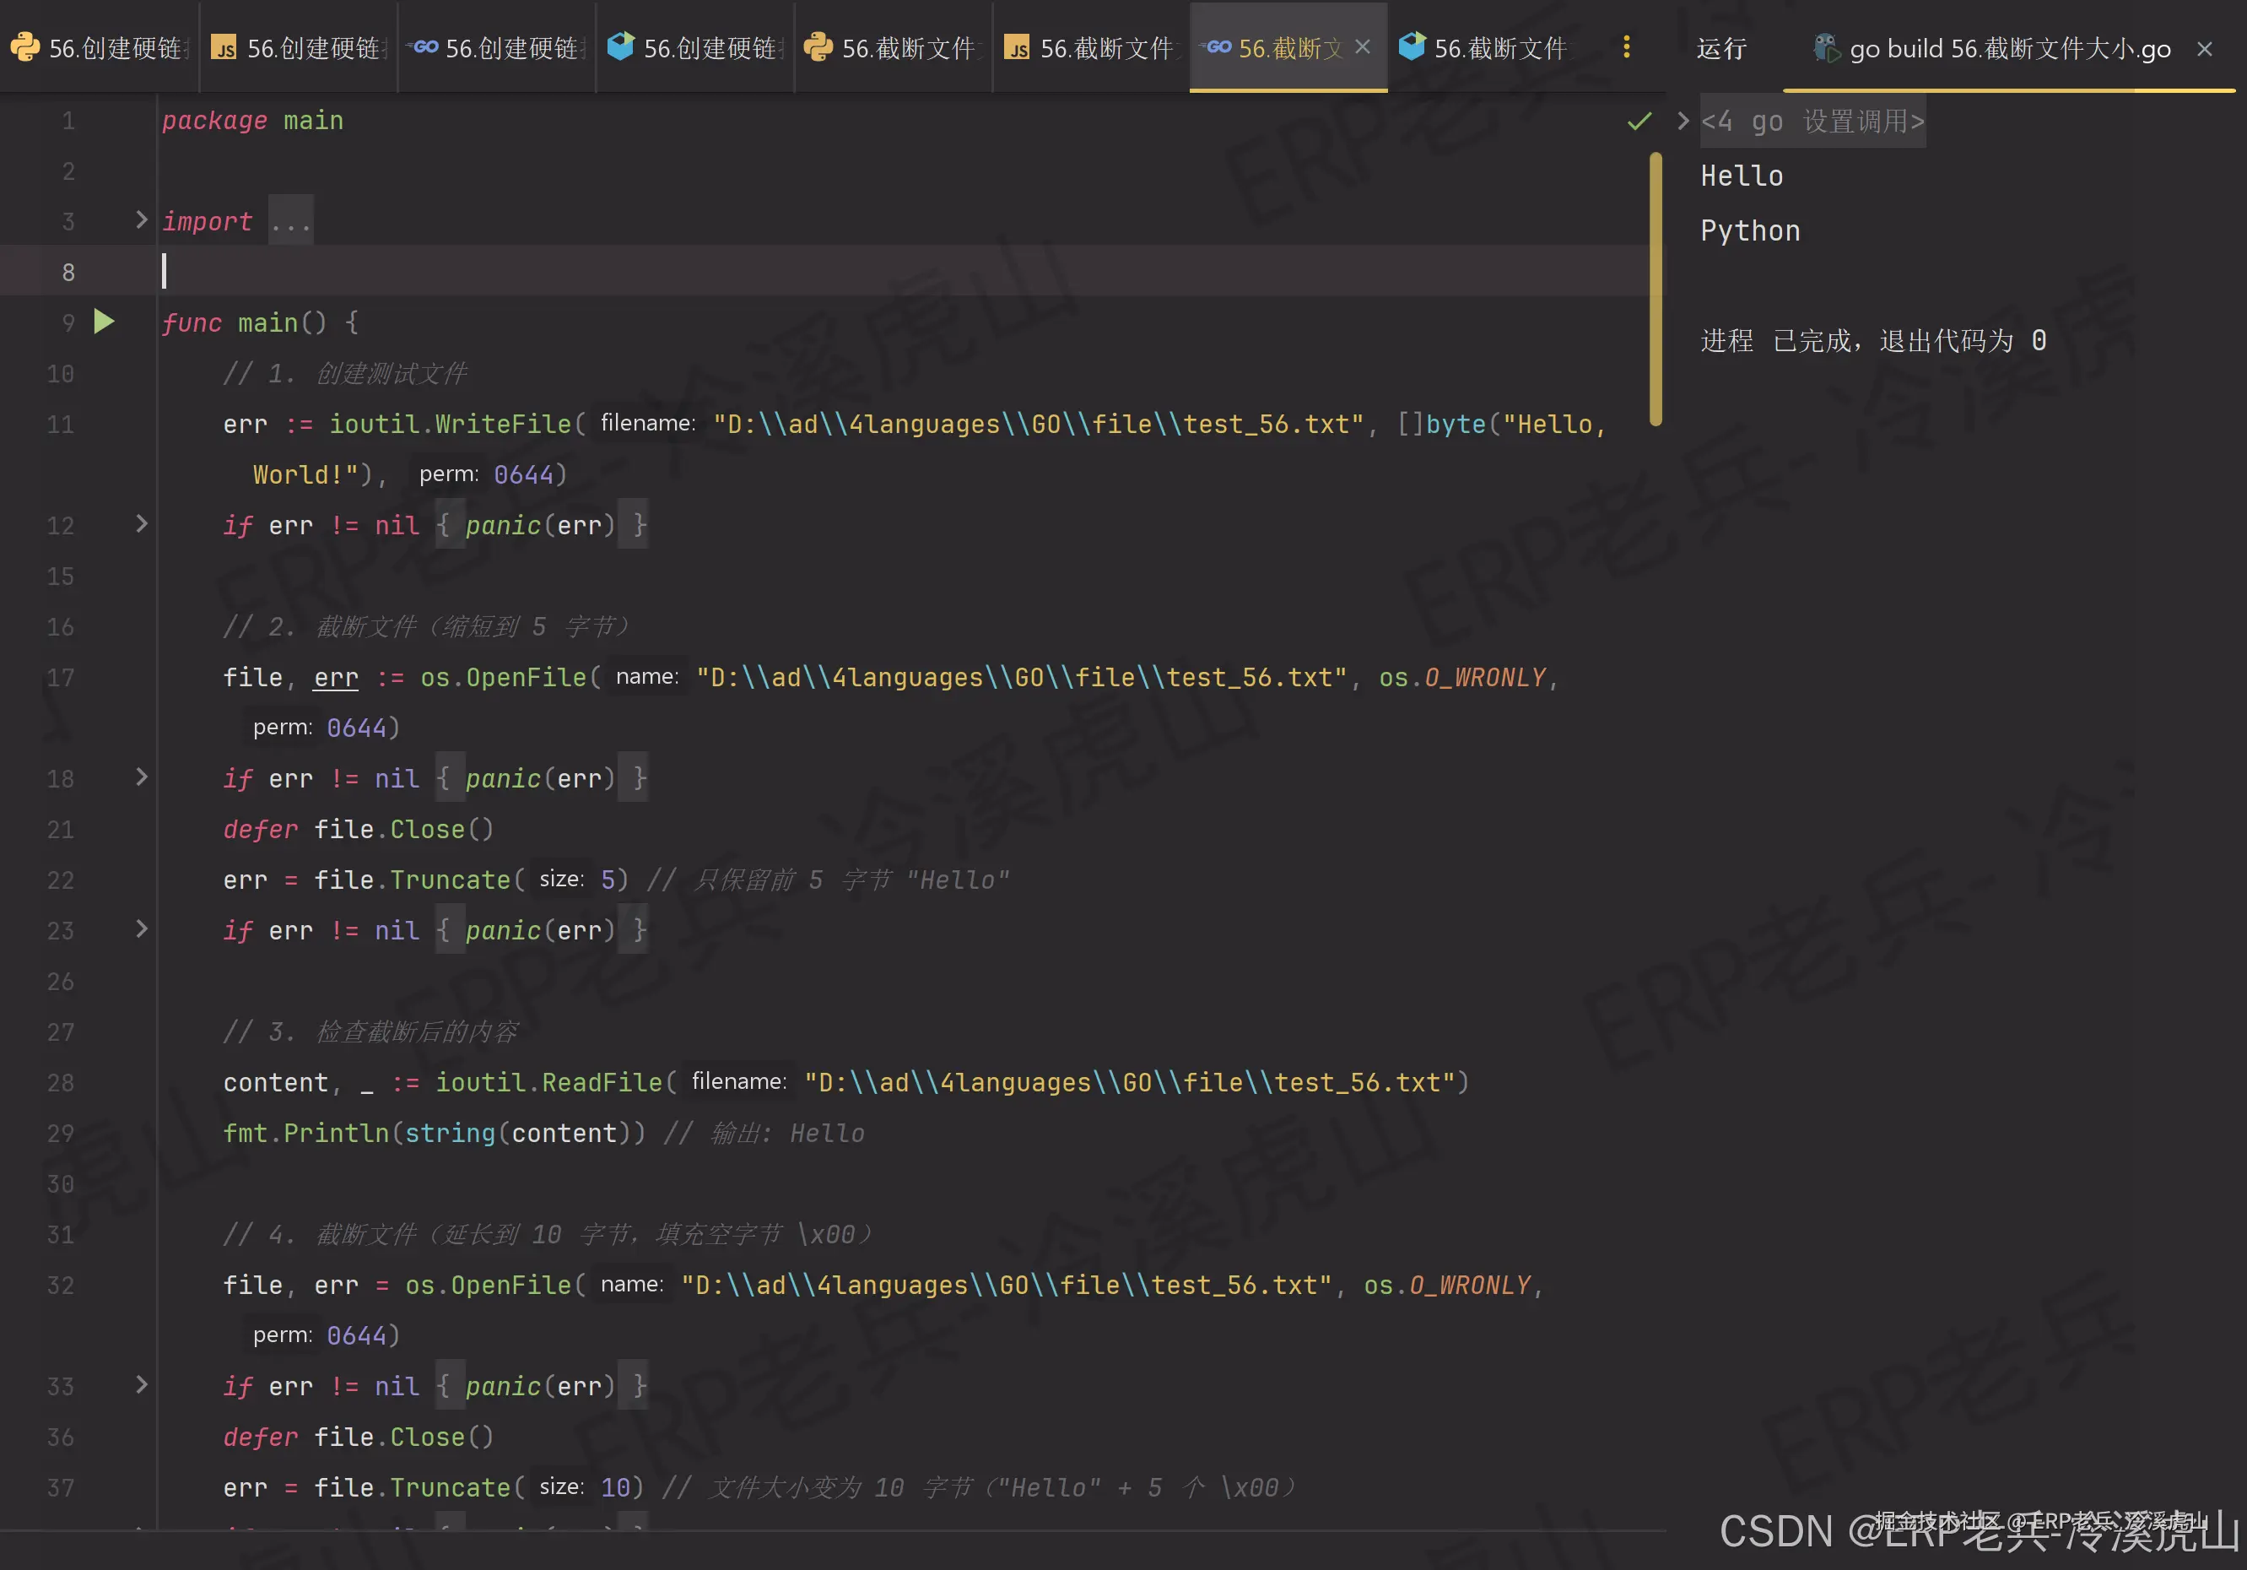
Task: Click the green run gutter arrow beside func main
Action: 104,321
